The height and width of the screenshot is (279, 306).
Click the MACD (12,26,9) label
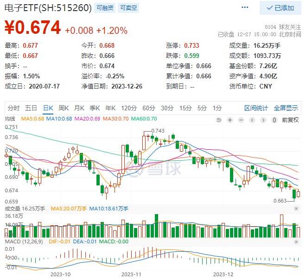[x=24, y=241]
